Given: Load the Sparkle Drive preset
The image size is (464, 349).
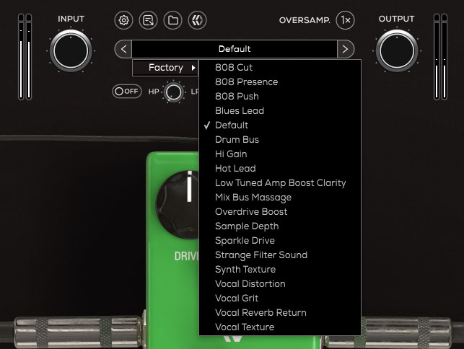Looking at the screenshot, I should tap(280, 241).
